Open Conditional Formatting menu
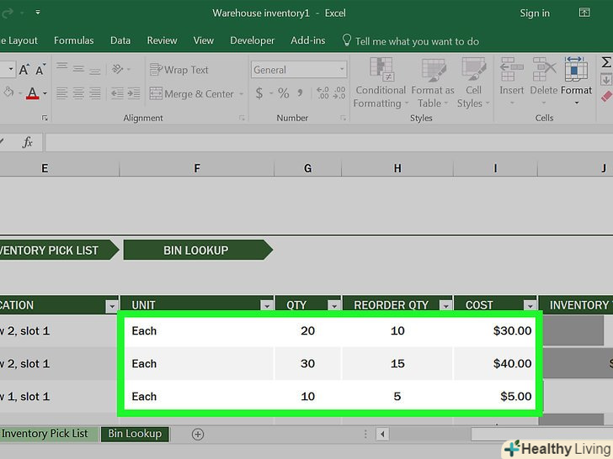 pos(381,84)
